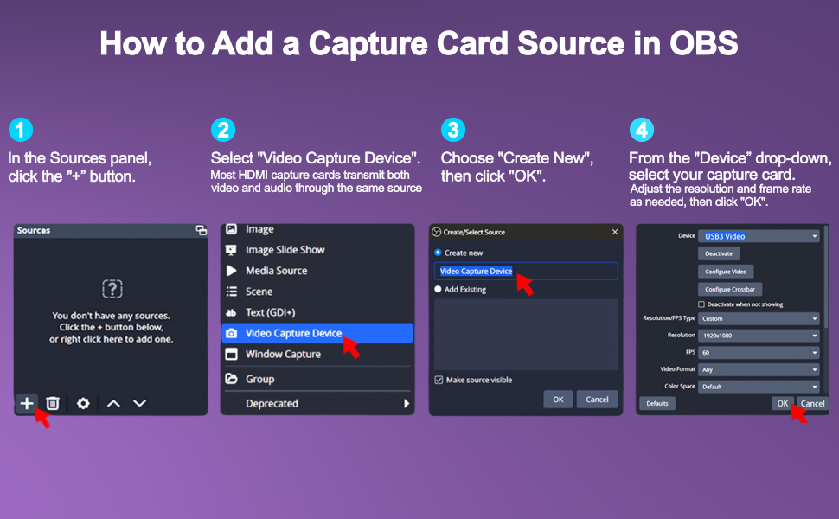
Task: Select Video Capture Device menu entry
Action: [317, 333]
